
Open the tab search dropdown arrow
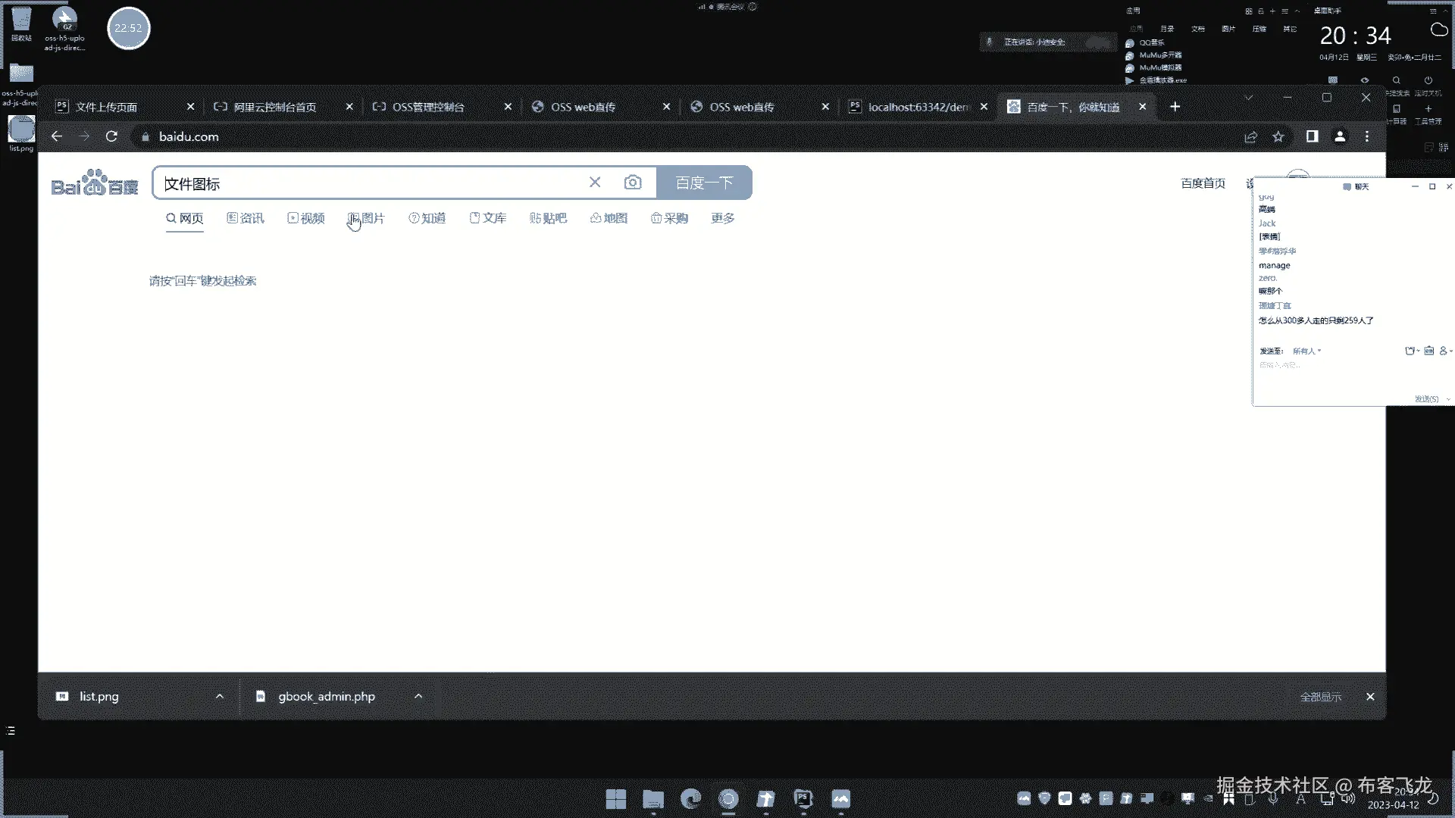tap(1248, 98)
